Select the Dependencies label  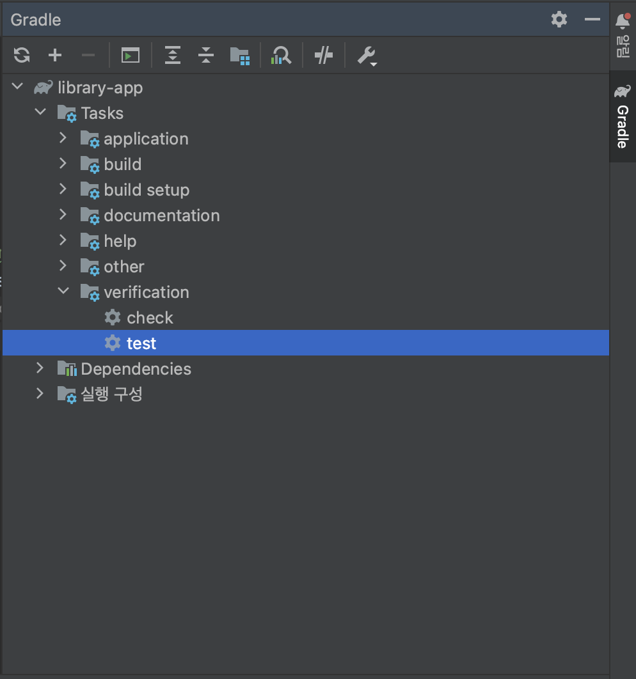tap(136, 369)
